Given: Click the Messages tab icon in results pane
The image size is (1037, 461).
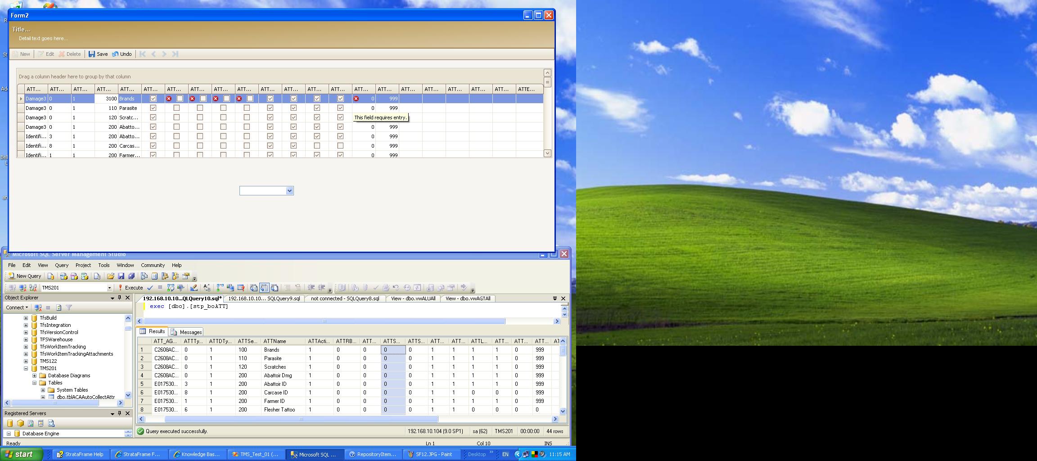Looking at the screenshot, I should pos(174,332).
